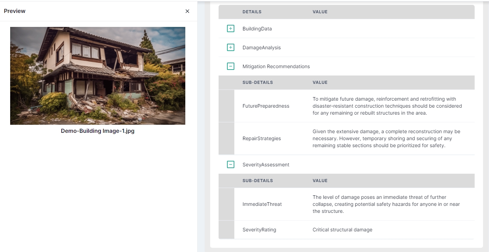Click the Preview panel title

tap(15, 11)
